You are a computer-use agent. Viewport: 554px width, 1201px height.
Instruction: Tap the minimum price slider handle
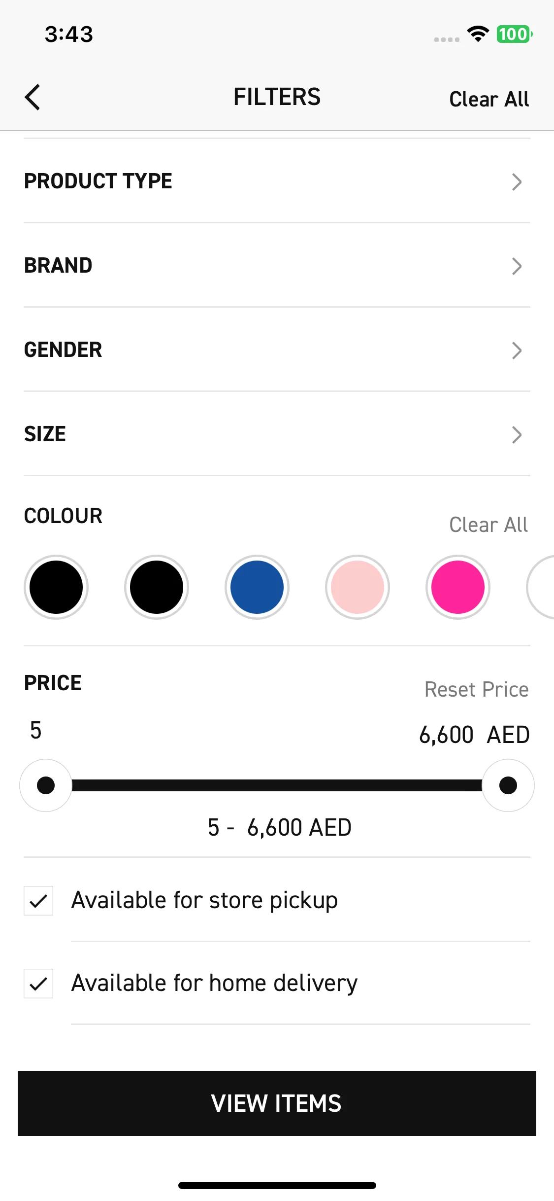tap(46, 785)
